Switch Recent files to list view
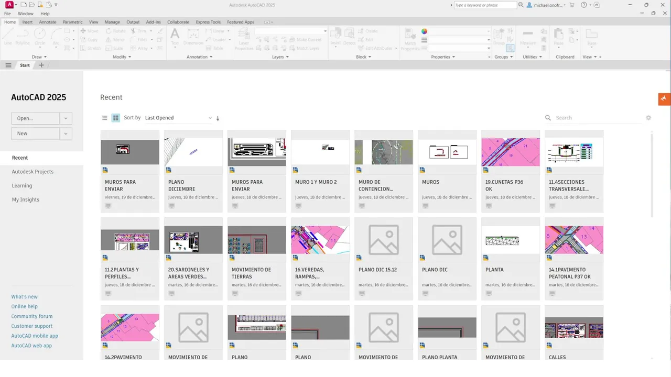The height and width of the screenshot is (377, 671). tap(104, 118)
